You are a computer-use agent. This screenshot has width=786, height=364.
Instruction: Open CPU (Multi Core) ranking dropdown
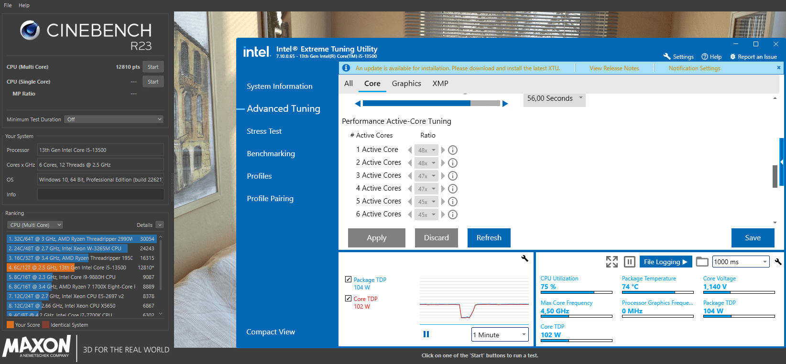[35, 225]
